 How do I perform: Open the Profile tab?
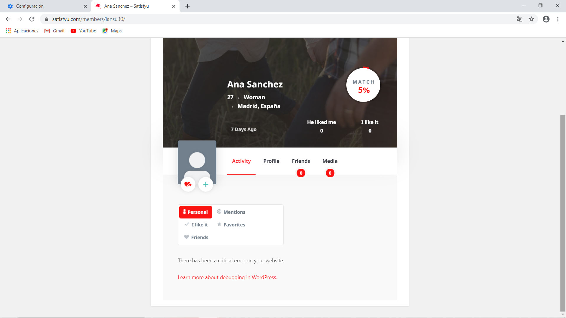(271, 161)
